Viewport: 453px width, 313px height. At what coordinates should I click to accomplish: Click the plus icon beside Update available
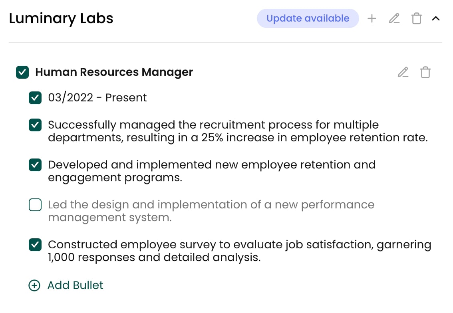coord(372,18)
